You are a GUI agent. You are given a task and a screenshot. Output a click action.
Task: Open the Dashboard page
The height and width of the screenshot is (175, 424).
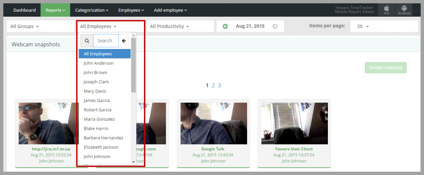click(x=24, y=10)
